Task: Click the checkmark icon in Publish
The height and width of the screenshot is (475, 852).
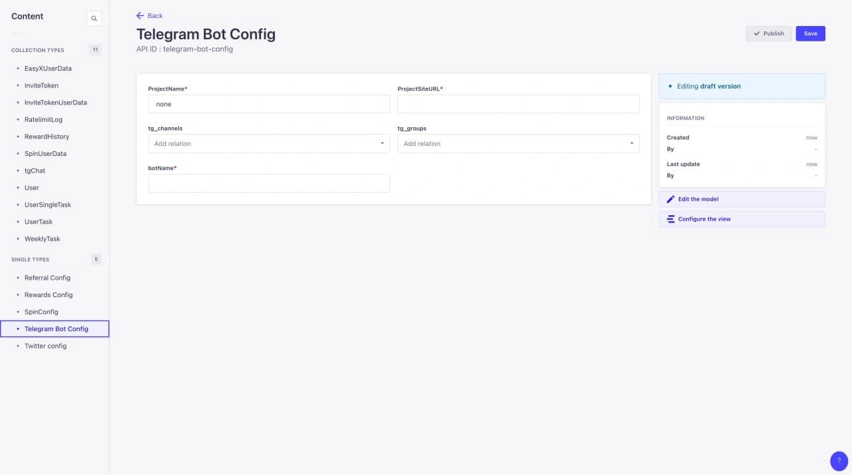Action: click(757, 33)
